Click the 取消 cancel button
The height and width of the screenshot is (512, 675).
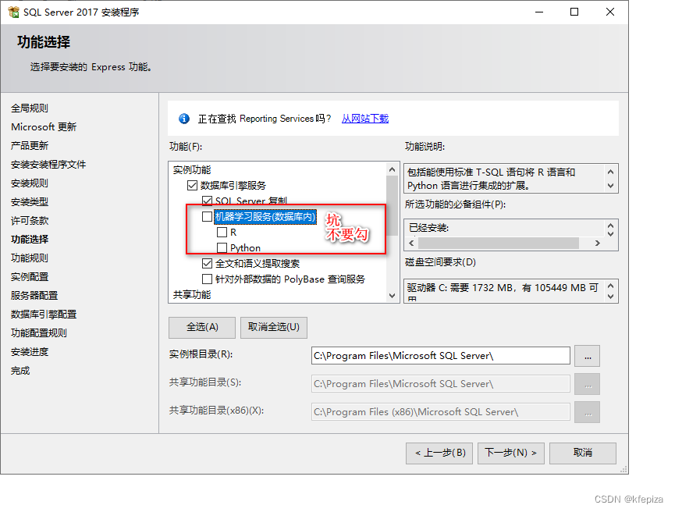click(x=583, y=453)
